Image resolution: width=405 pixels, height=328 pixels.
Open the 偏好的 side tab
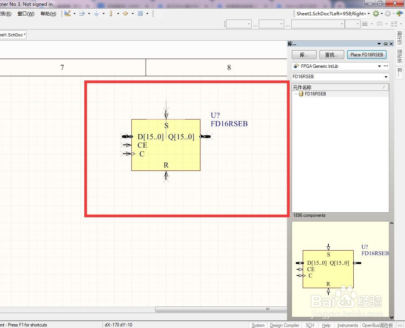[x=399, y=38]
